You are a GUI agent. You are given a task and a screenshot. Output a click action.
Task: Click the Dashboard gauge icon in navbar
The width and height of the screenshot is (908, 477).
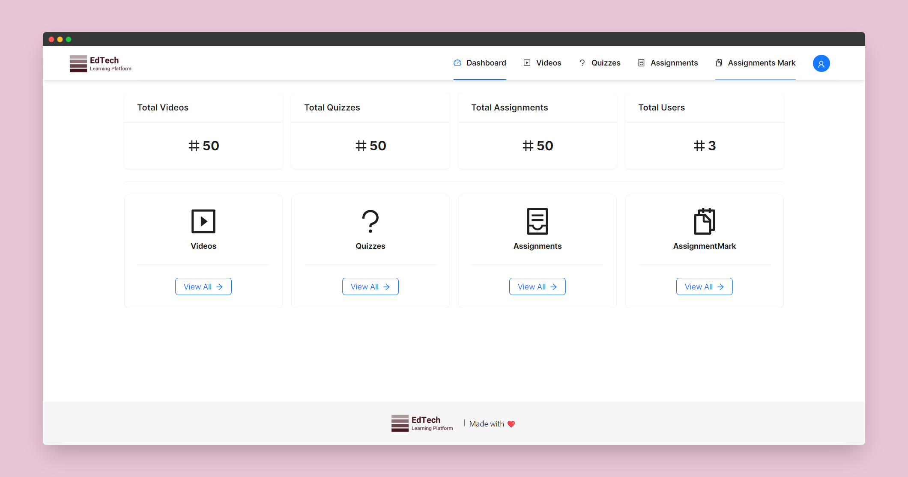point(457,63)
